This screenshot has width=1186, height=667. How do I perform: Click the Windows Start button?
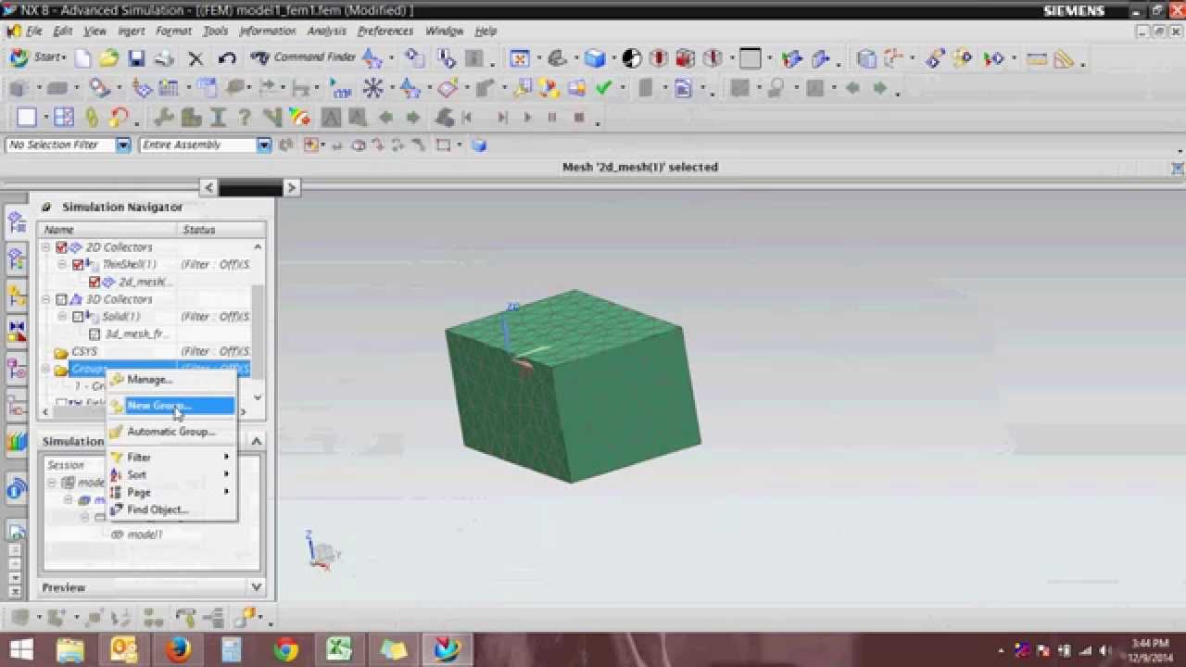(x=20, y=650)
